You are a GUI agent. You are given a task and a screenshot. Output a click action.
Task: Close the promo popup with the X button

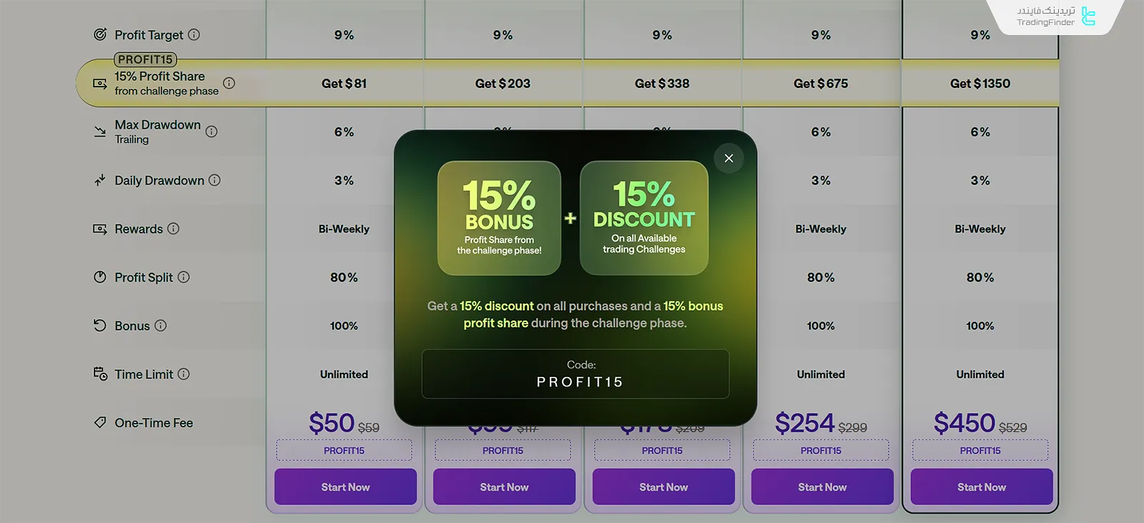click(729, 158)
